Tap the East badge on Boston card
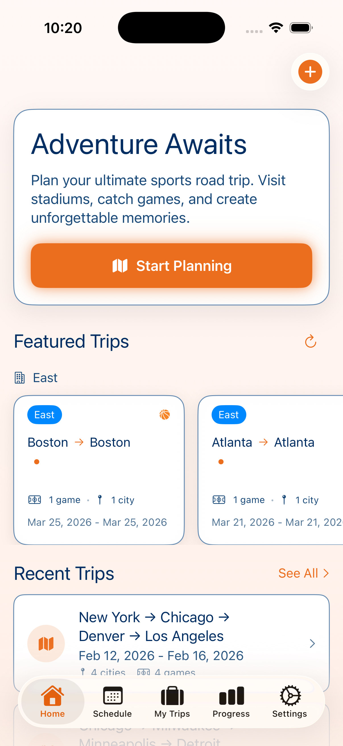343x746 pixels. pos(44,415)
